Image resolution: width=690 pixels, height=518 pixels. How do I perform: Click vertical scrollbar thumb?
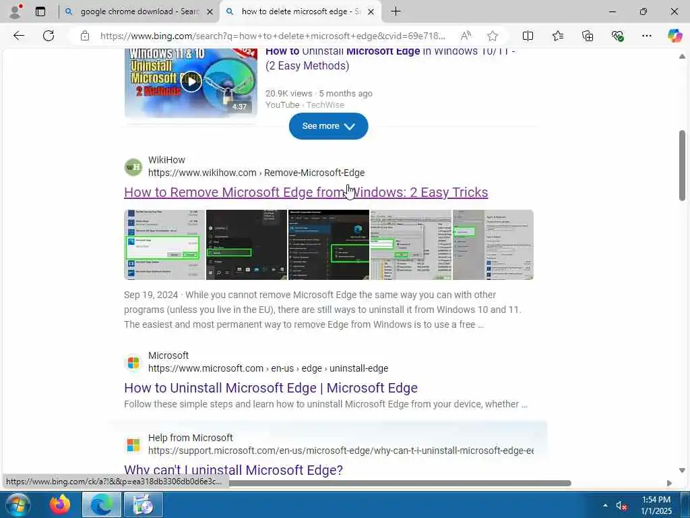point(682,165)
